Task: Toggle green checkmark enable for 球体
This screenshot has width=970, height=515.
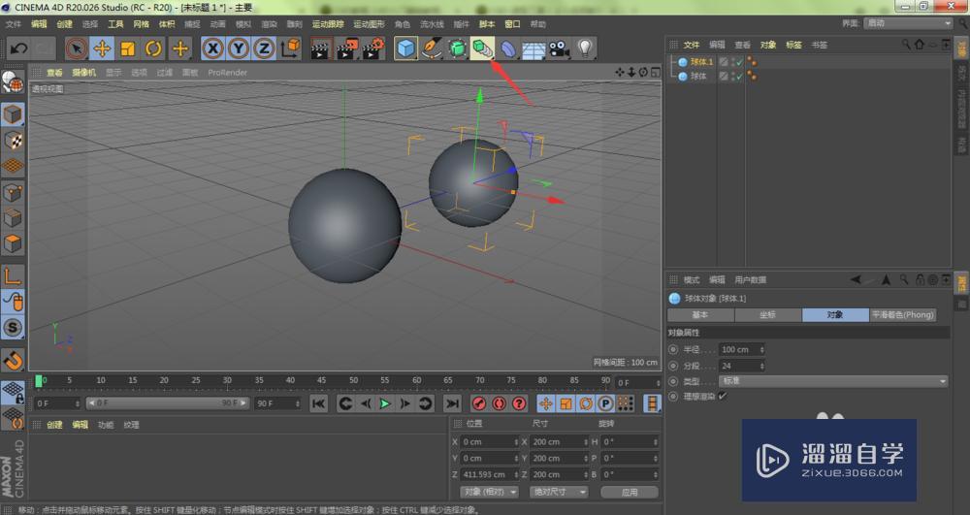Action: (x=739, y=76)
